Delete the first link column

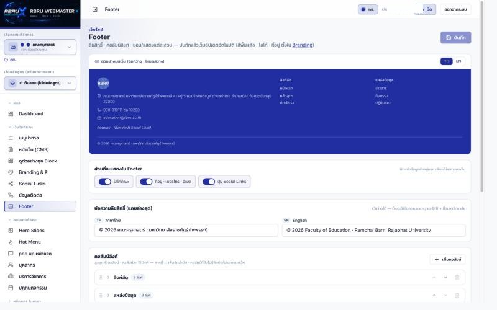(457, 277)
